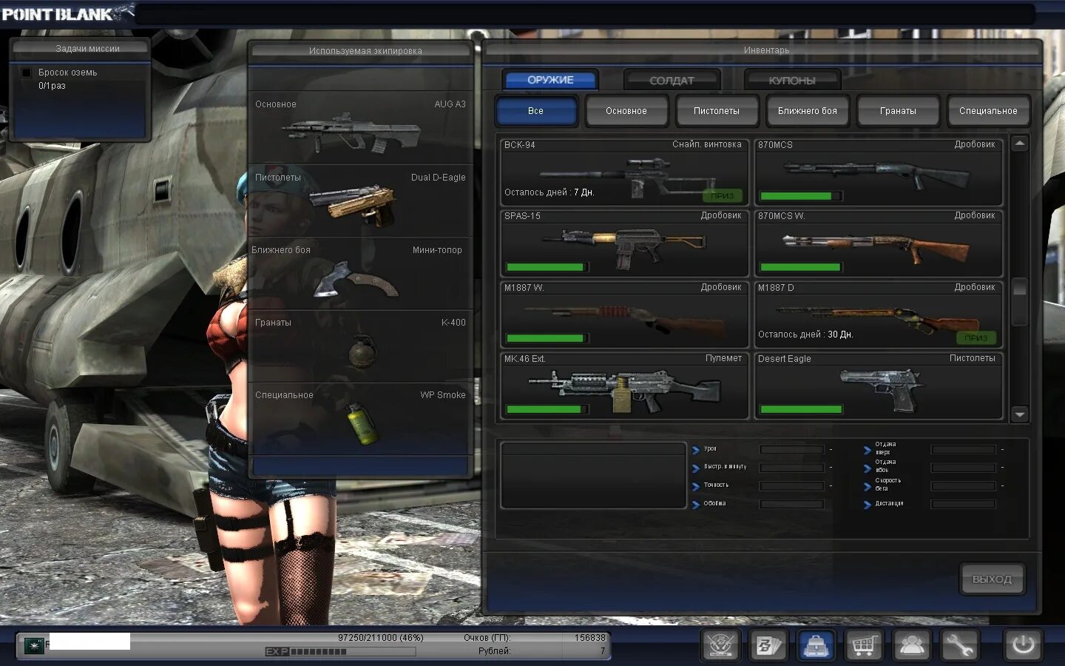Click the Используемая экипировка header
The image size is (1065, 666).
tap(360, 51)
